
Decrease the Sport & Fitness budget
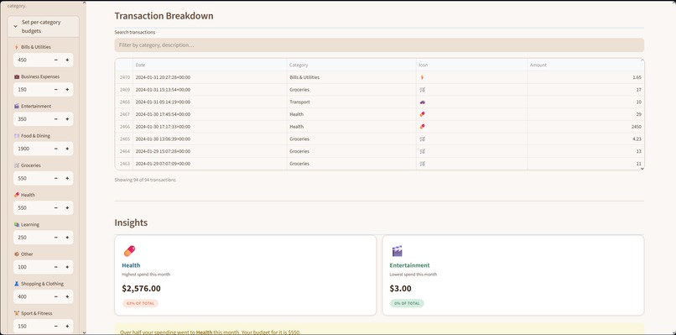point(56,326)
